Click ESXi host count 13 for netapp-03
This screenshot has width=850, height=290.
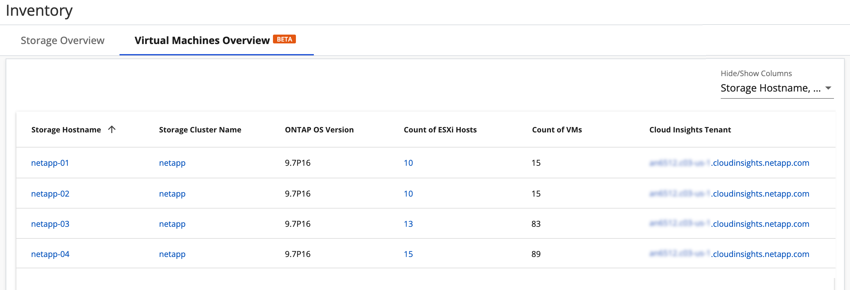tap(408, 224)
